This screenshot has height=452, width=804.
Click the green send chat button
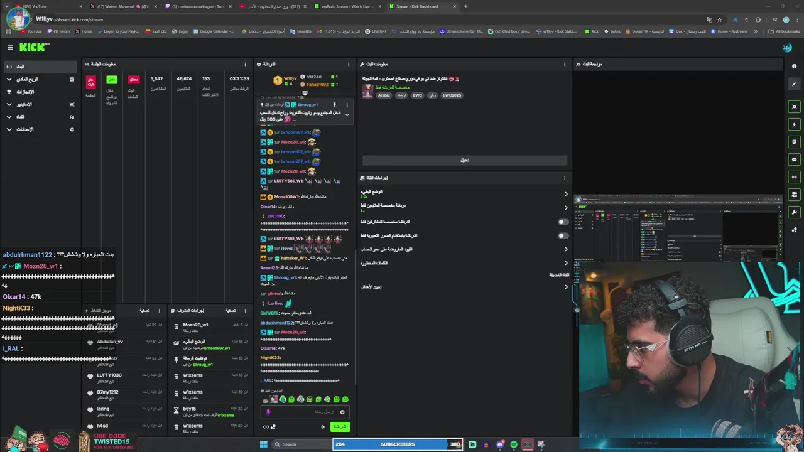click(x=340, y=427)
